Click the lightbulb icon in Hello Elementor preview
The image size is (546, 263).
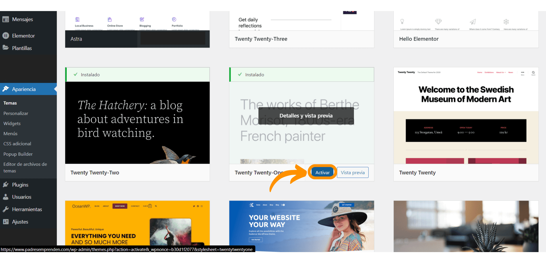[402, 21]
